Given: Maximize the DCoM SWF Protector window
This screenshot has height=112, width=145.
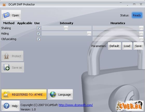Looking at the screenshot, I should point(134,4).
